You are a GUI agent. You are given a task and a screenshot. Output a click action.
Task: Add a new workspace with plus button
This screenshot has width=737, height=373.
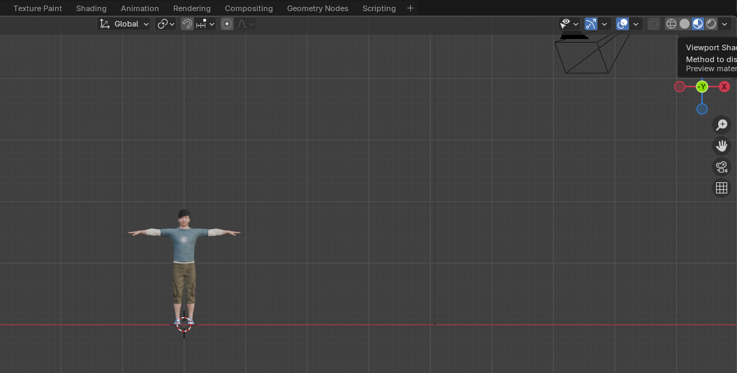pyautogui.click(x=410, y=8)
